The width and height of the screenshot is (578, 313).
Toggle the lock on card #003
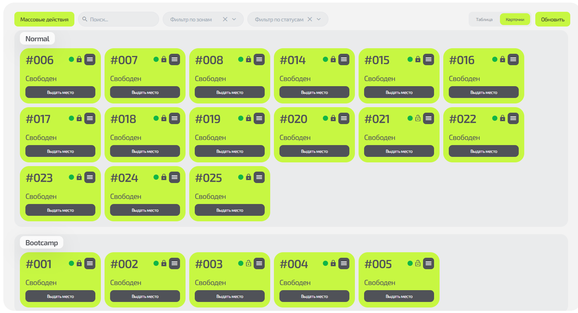(249, 263)
